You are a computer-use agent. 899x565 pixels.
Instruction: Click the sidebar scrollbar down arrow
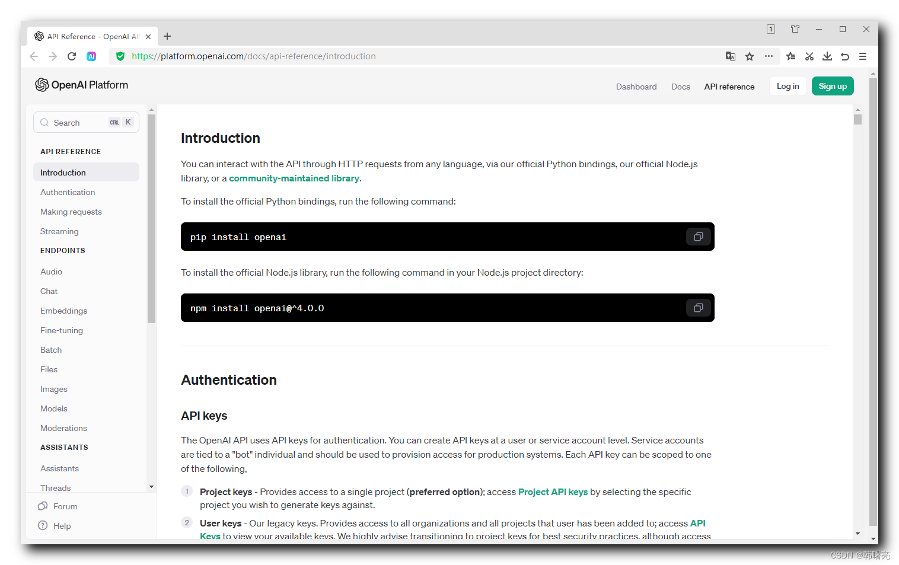(x=151, y=487)
